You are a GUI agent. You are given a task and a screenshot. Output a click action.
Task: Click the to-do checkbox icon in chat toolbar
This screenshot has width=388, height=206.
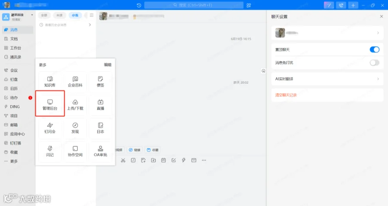tap(174, 160)
